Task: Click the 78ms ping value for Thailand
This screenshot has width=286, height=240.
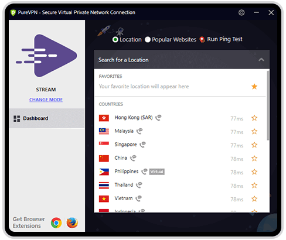Action: pyautogui.click(x=237, y=186)
